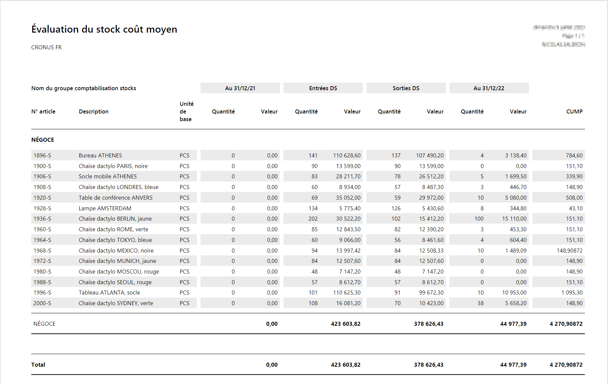Click the Total row value '378 626,43'
The width and height of the screenshot is (608, 384).
[428, 365]
